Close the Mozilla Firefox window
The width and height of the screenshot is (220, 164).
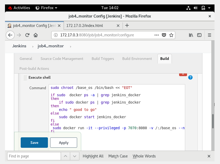pyautogui.click(x=210, y=16)
